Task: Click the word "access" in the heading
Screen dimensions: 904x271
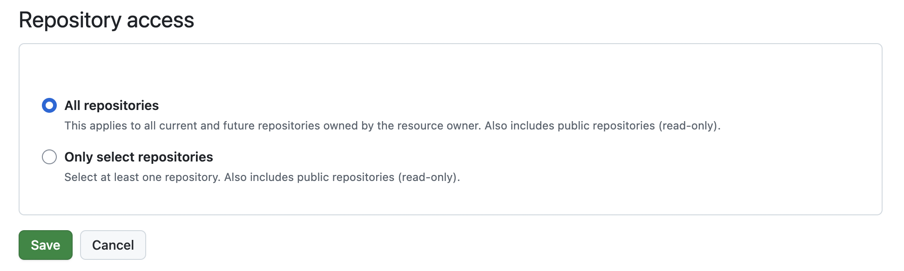Action: [160, 20]
